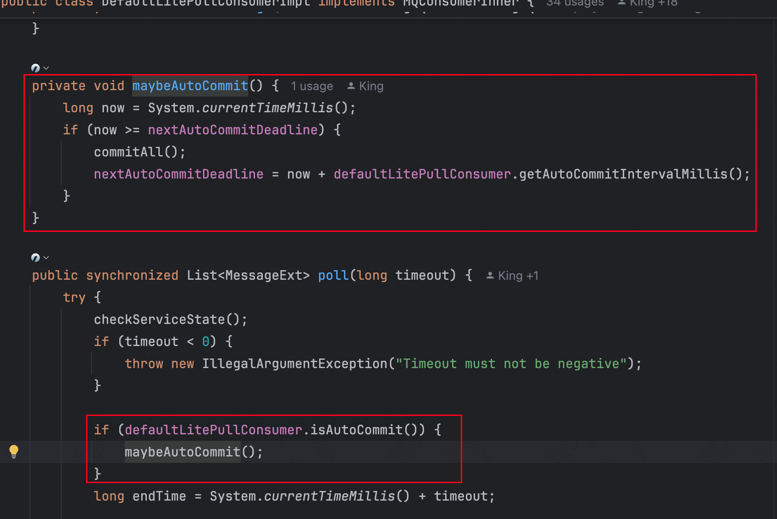This screenshot has height=519, width=777.
Task: Click 'MQConsumerInner' interface name on class line
Action: point(461,3)
